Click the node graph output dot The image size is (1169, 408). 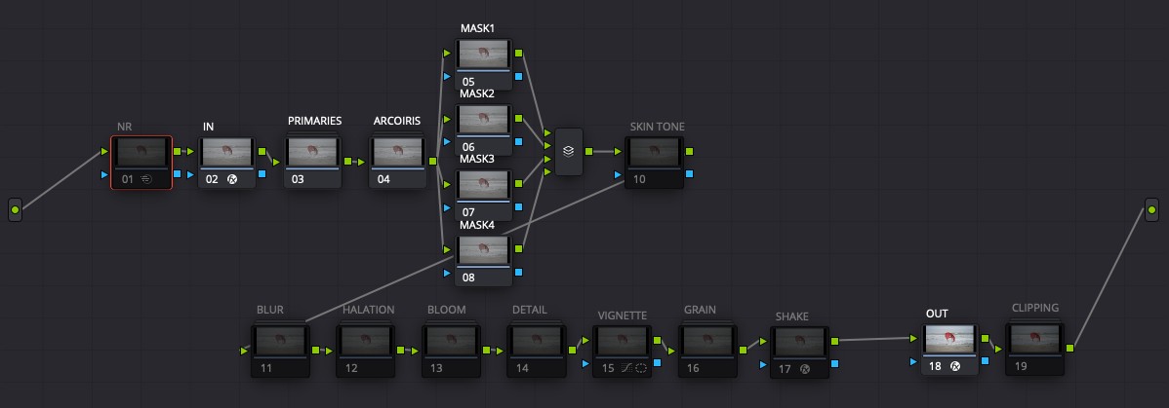tap(1151, 209)
